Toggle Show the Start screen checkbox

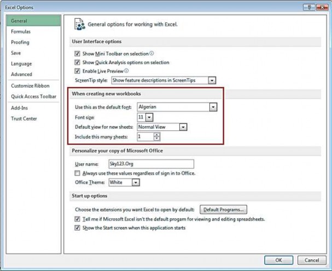pos(77,228)
